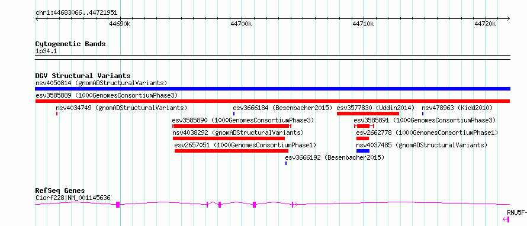The height and width of the screenshot is (226, 527).
Task: Click the C1orf228 exon near 44690k
Action: pyautogui.click(x=118, y=205)
